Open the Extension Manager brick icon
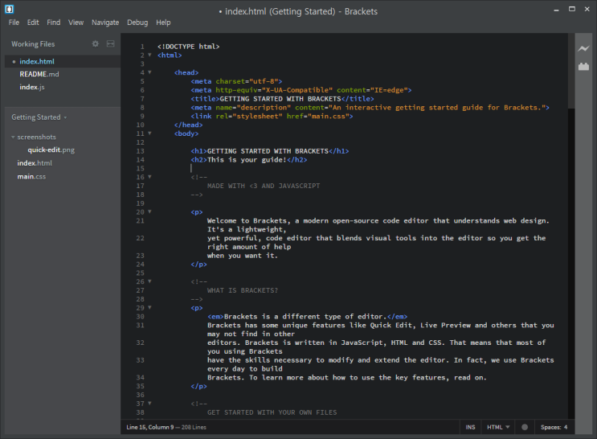The height and width of the screenshot is (439, 597). [x=583, y=67]
